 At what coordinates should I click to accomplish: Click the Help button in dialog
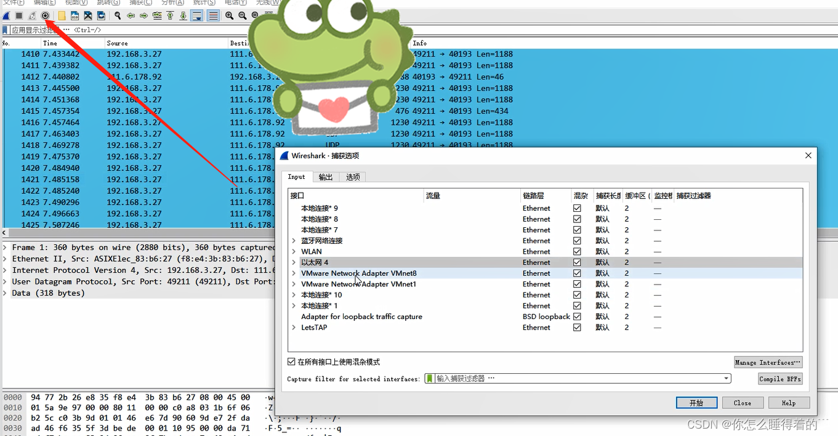pos(789,403)
